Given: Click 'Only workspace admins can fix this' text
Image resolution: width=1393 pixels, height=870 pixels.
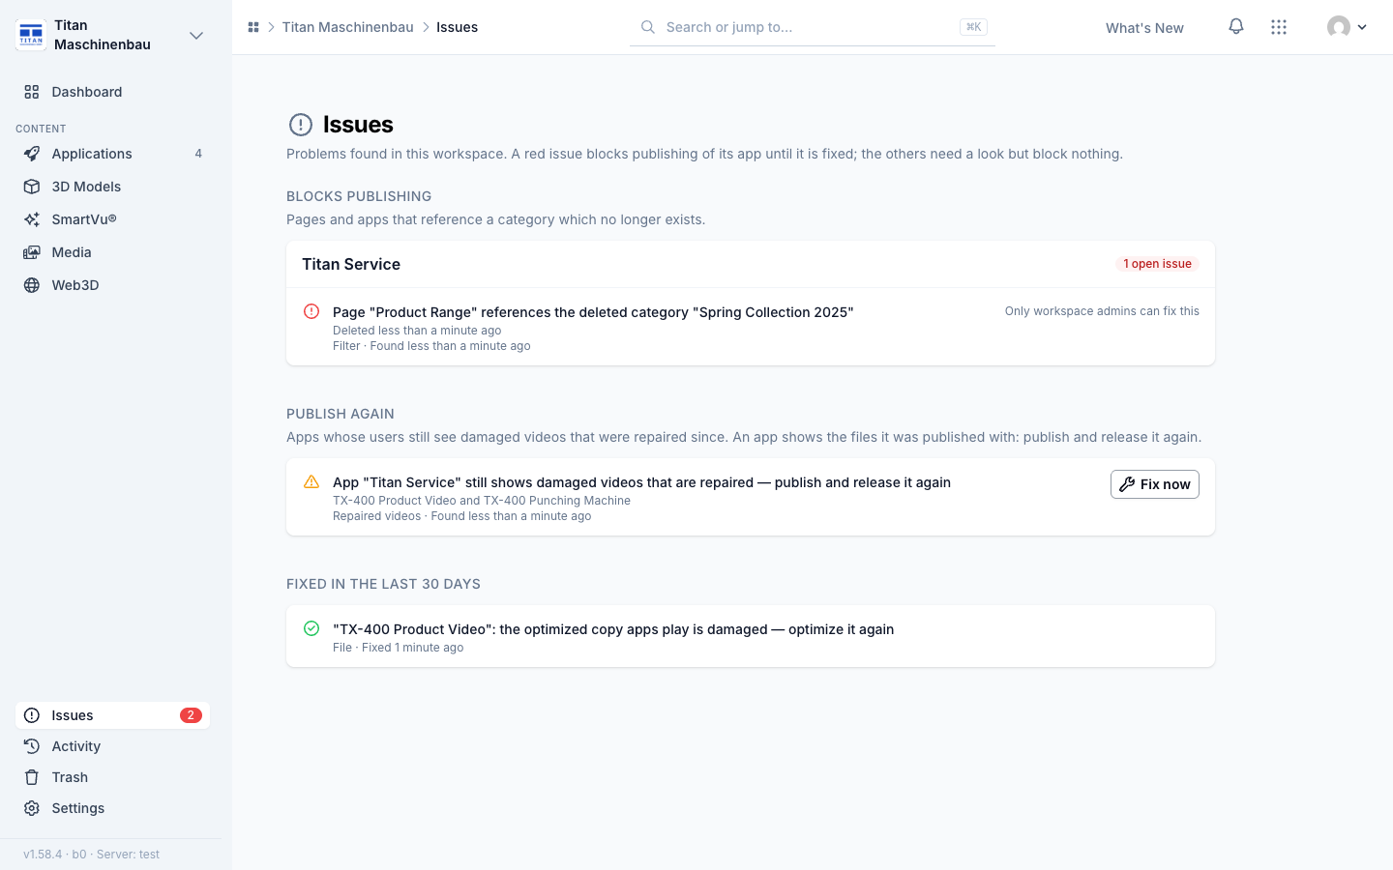Looking at the screenshot, I should click(x=1102, y=311).
